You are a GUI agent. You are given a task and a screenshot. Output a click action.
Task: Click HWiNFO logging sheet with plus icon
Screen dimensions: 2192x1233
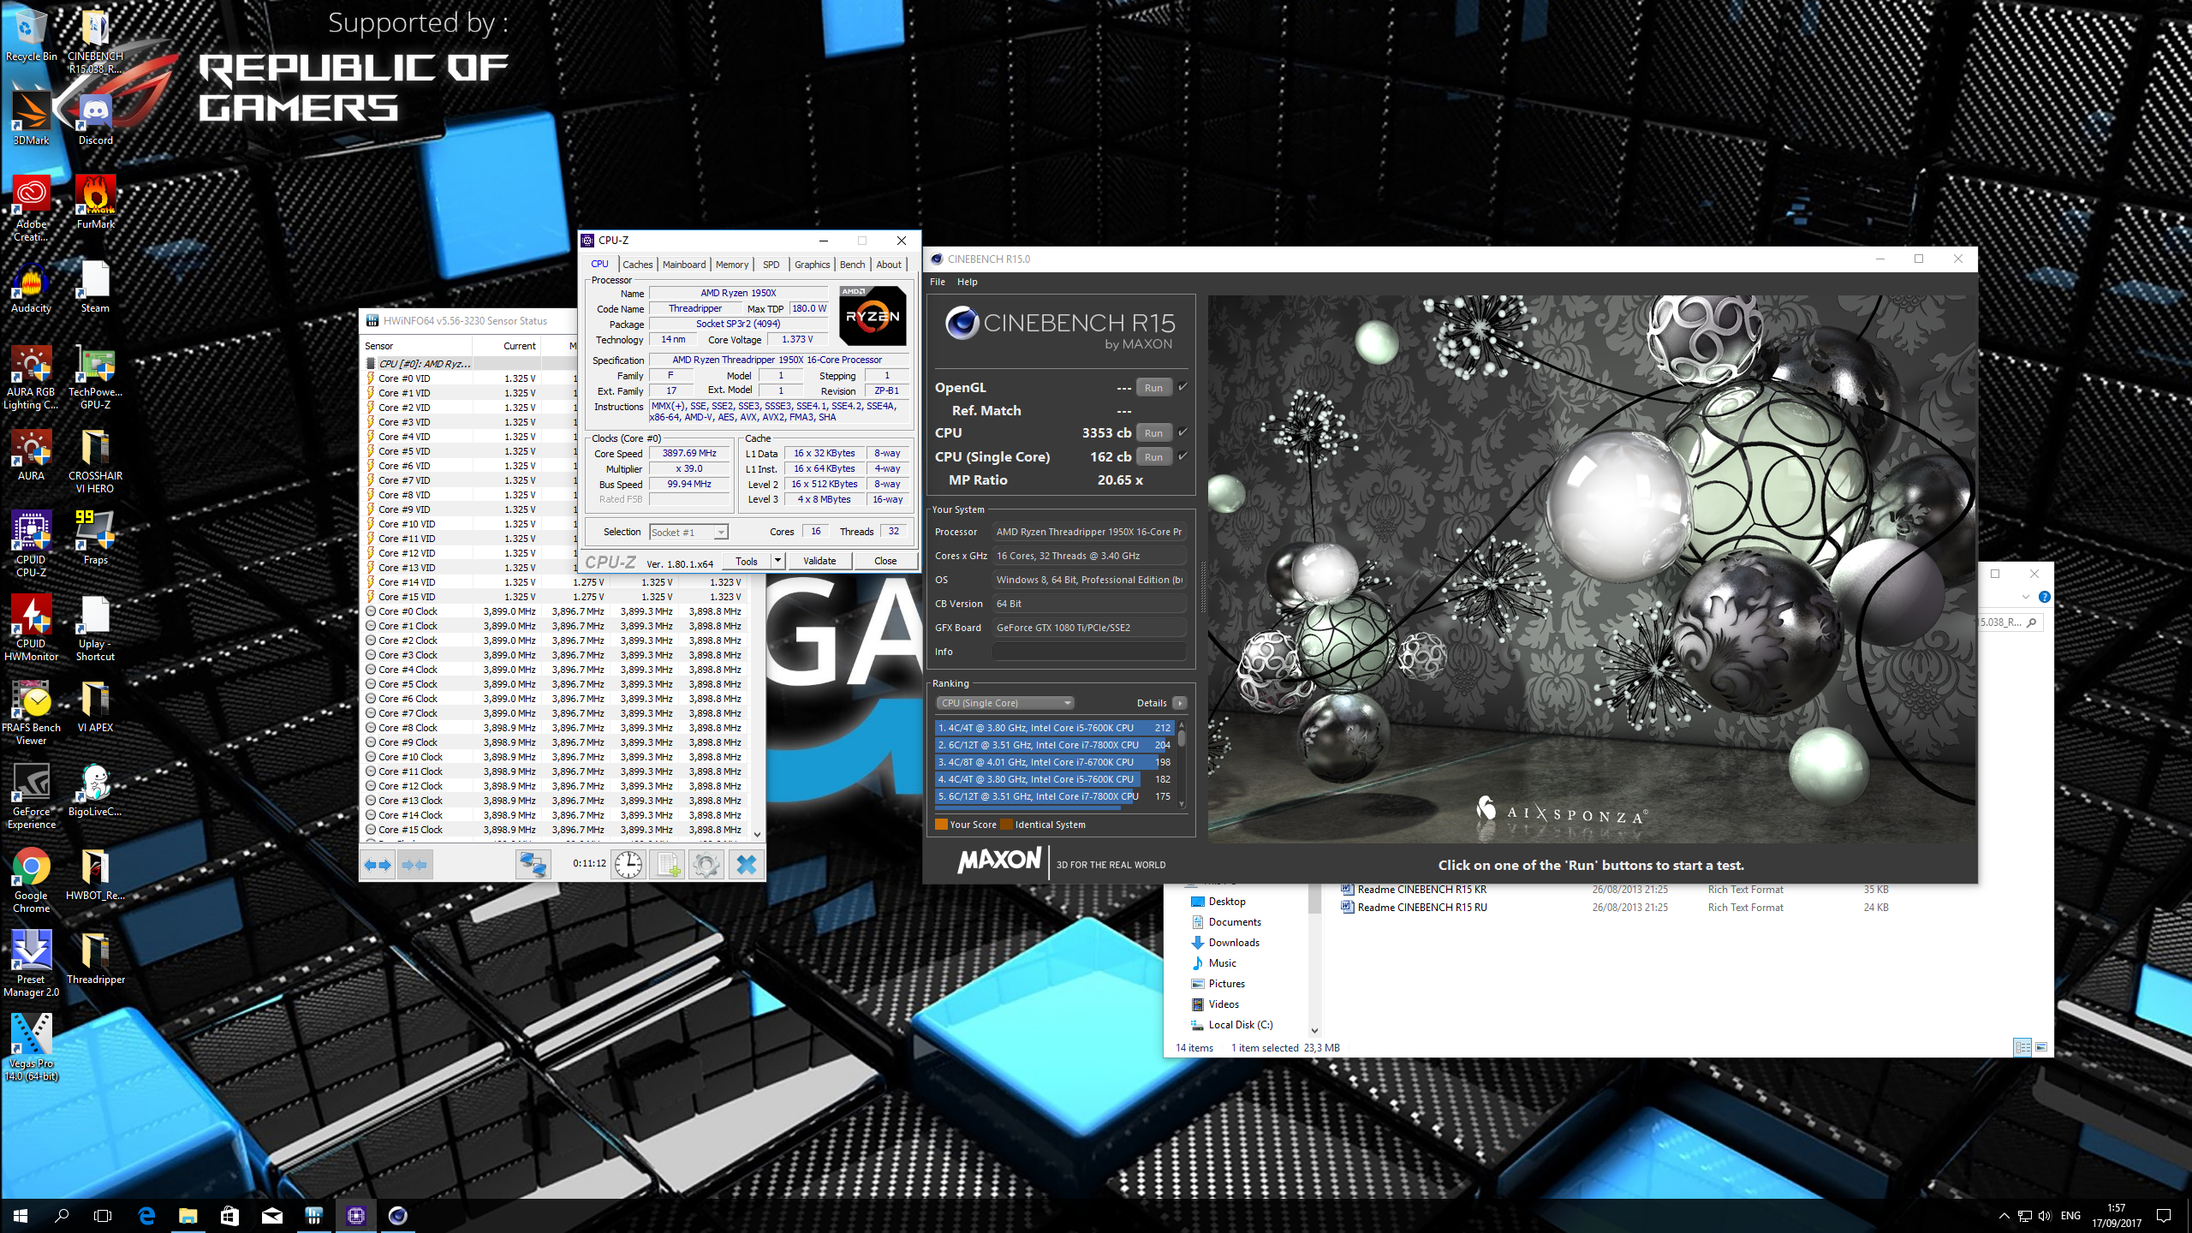pyautogui.click(x=667, y=865)
